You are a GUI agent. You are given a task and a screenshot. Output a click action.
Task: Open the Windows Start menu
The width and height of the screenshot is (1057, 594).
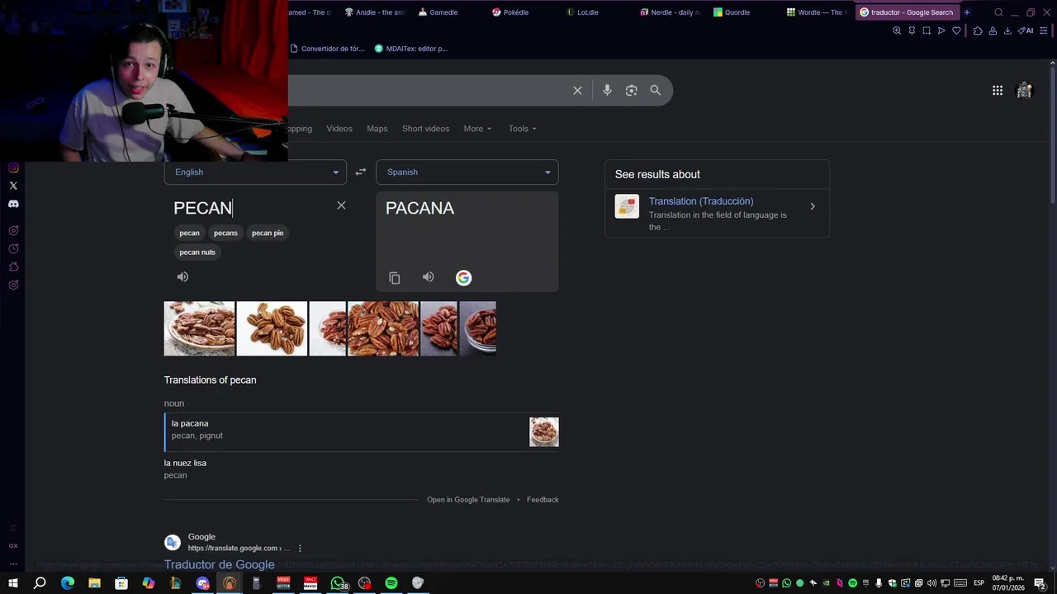tap(13, 583)
